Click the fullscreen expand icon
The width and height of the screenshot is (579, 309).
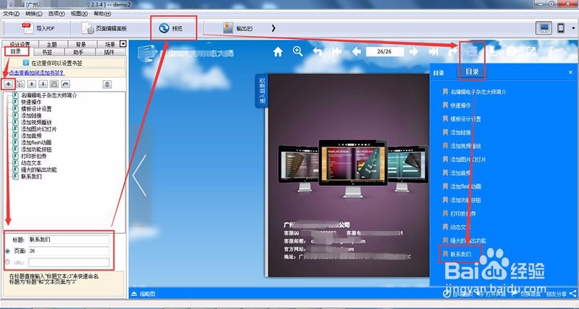tap(531, 51)
